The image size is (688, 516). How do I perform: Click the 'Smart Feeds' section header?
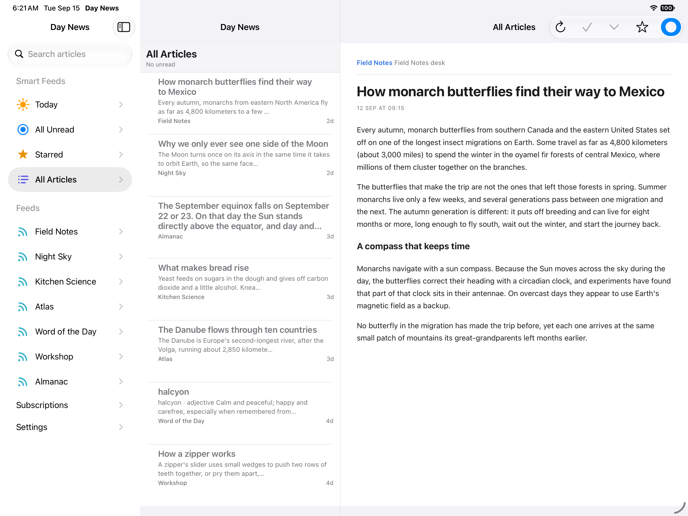coord(41,81)
